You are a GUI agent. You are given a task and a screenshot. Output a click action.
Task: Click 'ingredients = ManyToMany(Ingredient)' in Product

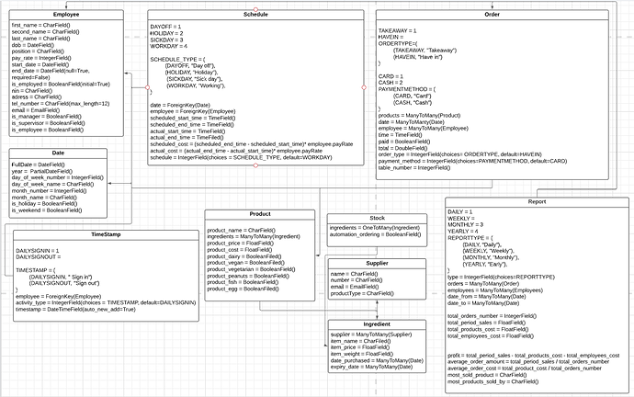tap(254, 237)
